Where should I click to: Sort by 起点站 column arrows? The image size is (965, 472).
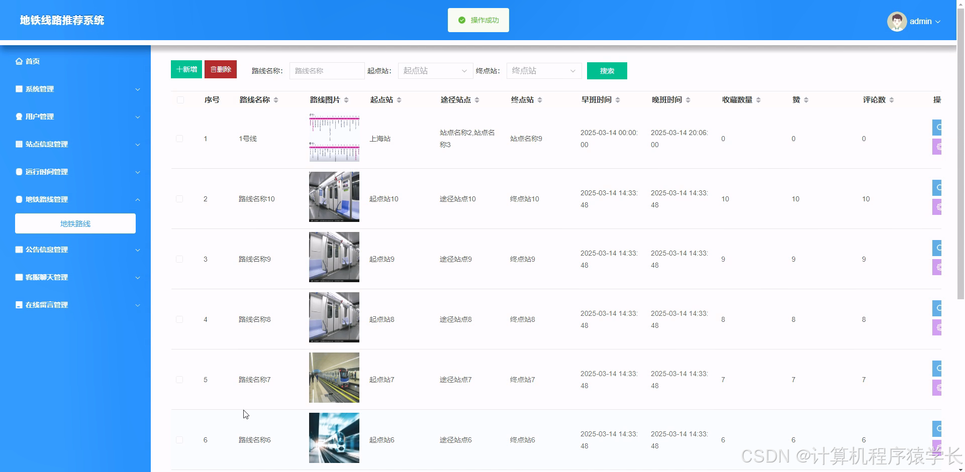[x=399, y=100]
